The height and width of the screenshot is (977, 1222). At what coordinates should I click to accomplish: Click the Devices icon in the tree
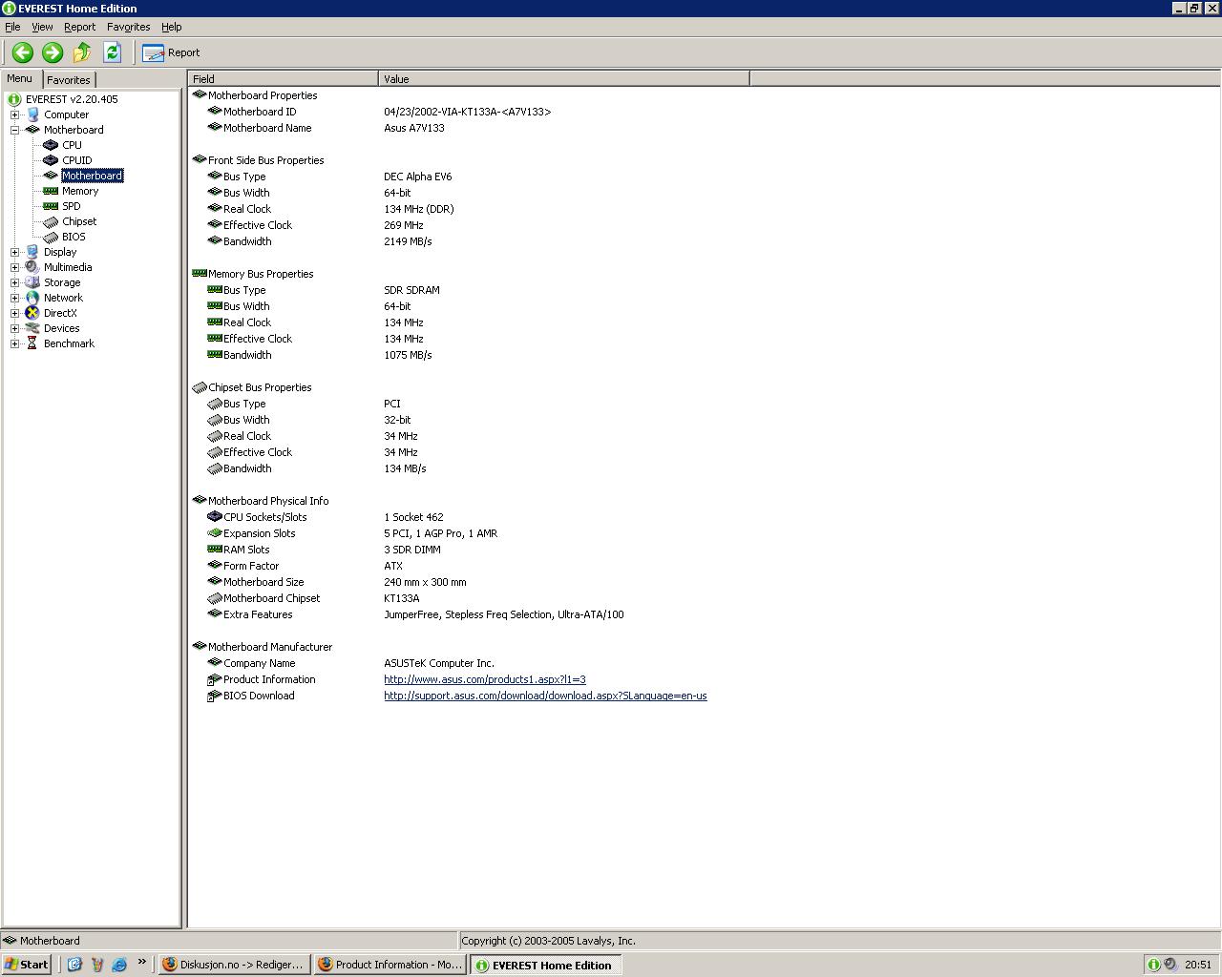point(32,328)
